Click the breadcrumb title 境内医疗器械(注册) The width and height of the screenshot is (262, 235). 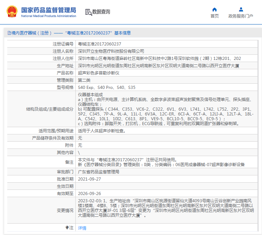(x=31, y=33)
